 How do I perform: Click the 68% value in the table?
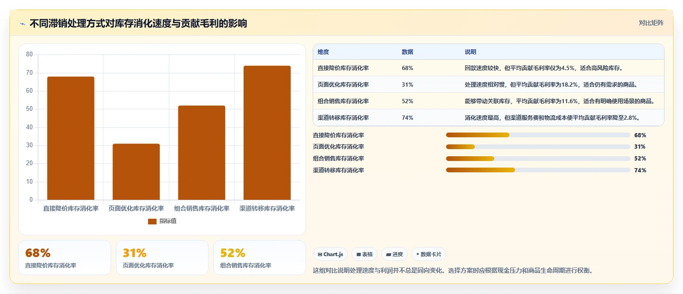coord(407,68)
